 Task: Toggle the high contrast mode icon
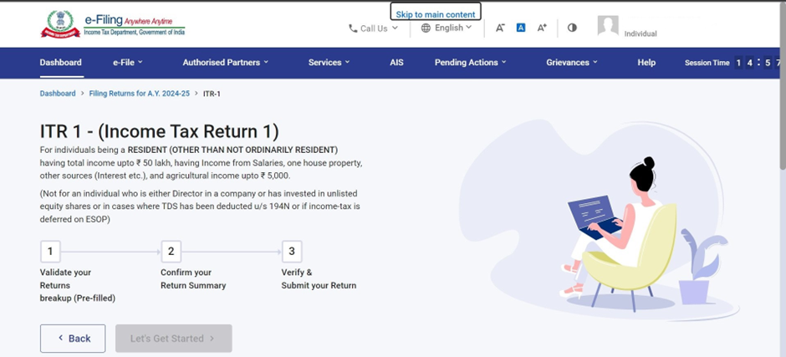(x=572, y=28)
